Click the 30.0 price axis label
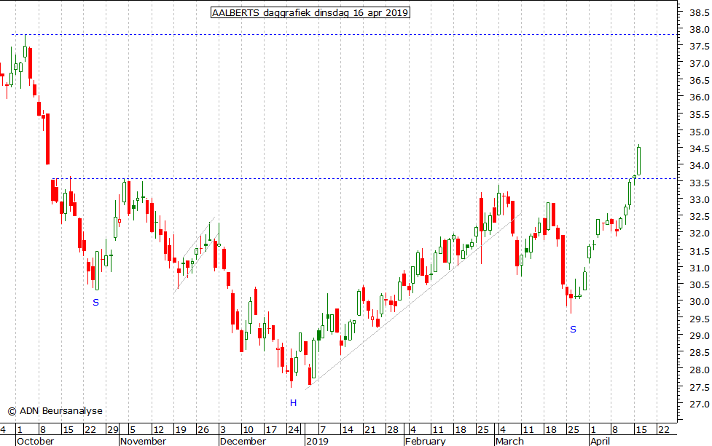 (x=700, y=302)
